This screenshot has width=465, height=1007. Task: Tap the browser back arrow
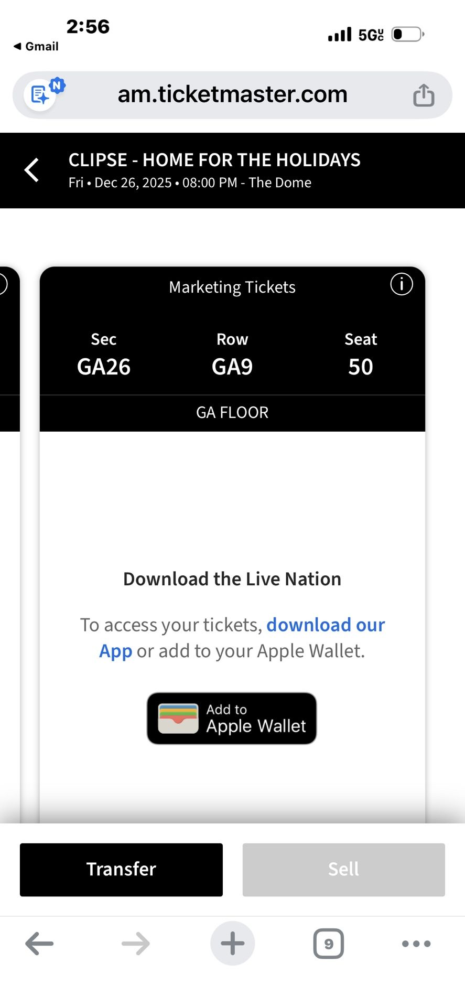tap(39, 943)
